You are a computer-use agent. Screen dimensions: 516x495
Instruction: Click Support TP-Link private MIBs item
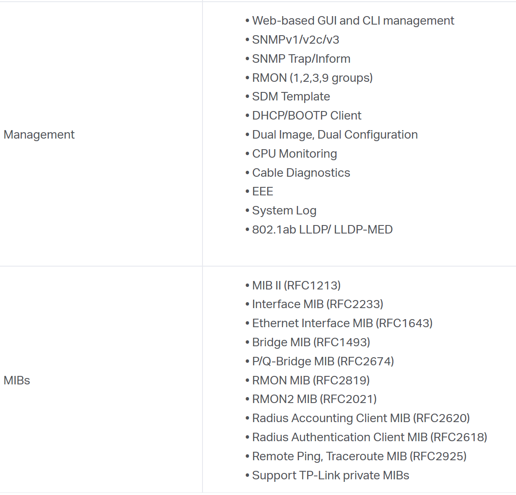point(330,476)
